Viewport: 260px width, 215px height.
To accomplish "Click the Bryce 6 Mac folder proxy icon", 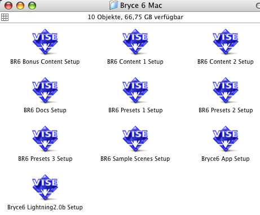I will 113,5.
